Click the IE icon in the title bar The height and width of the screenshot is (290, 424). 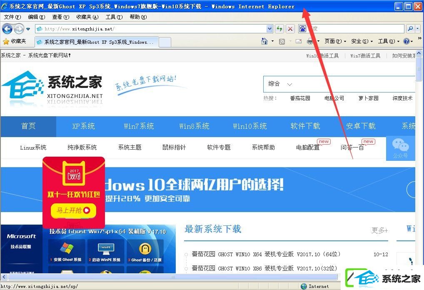tap(4, 6)
